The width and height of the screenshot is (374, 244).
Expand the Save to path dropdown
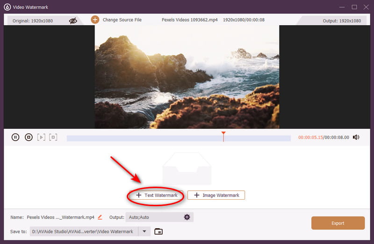point(144,231)
